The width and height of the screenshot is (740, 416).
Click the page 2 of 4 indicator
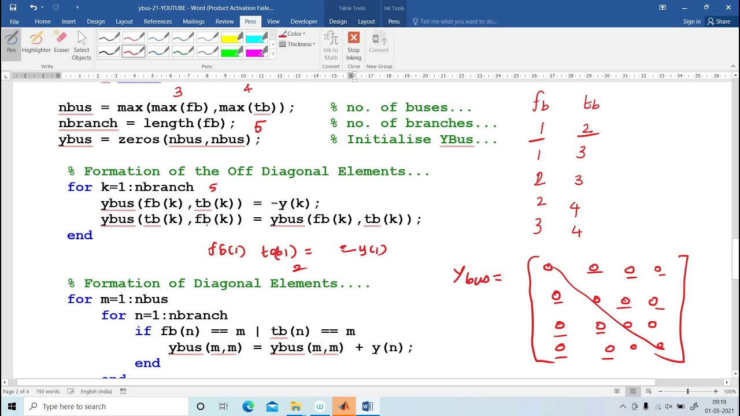pos(16,391)
